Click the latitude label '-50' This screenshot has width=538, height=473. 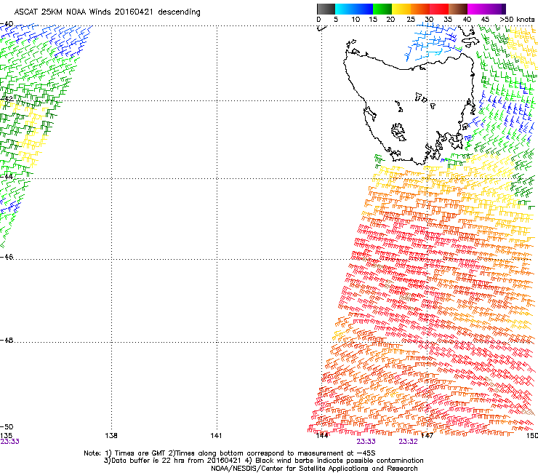(x=7, y=427)
